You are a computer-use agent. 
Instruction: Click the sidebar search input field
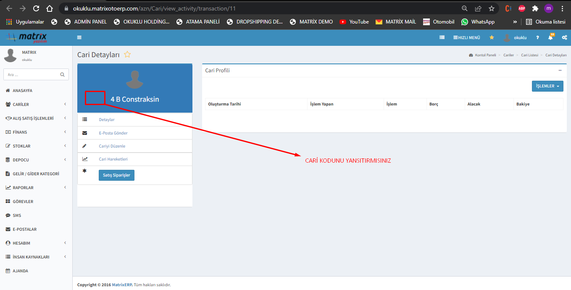32,74
